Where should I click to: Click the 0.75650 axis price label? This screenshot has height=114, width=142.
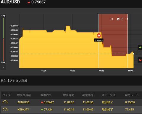(14, 26)
